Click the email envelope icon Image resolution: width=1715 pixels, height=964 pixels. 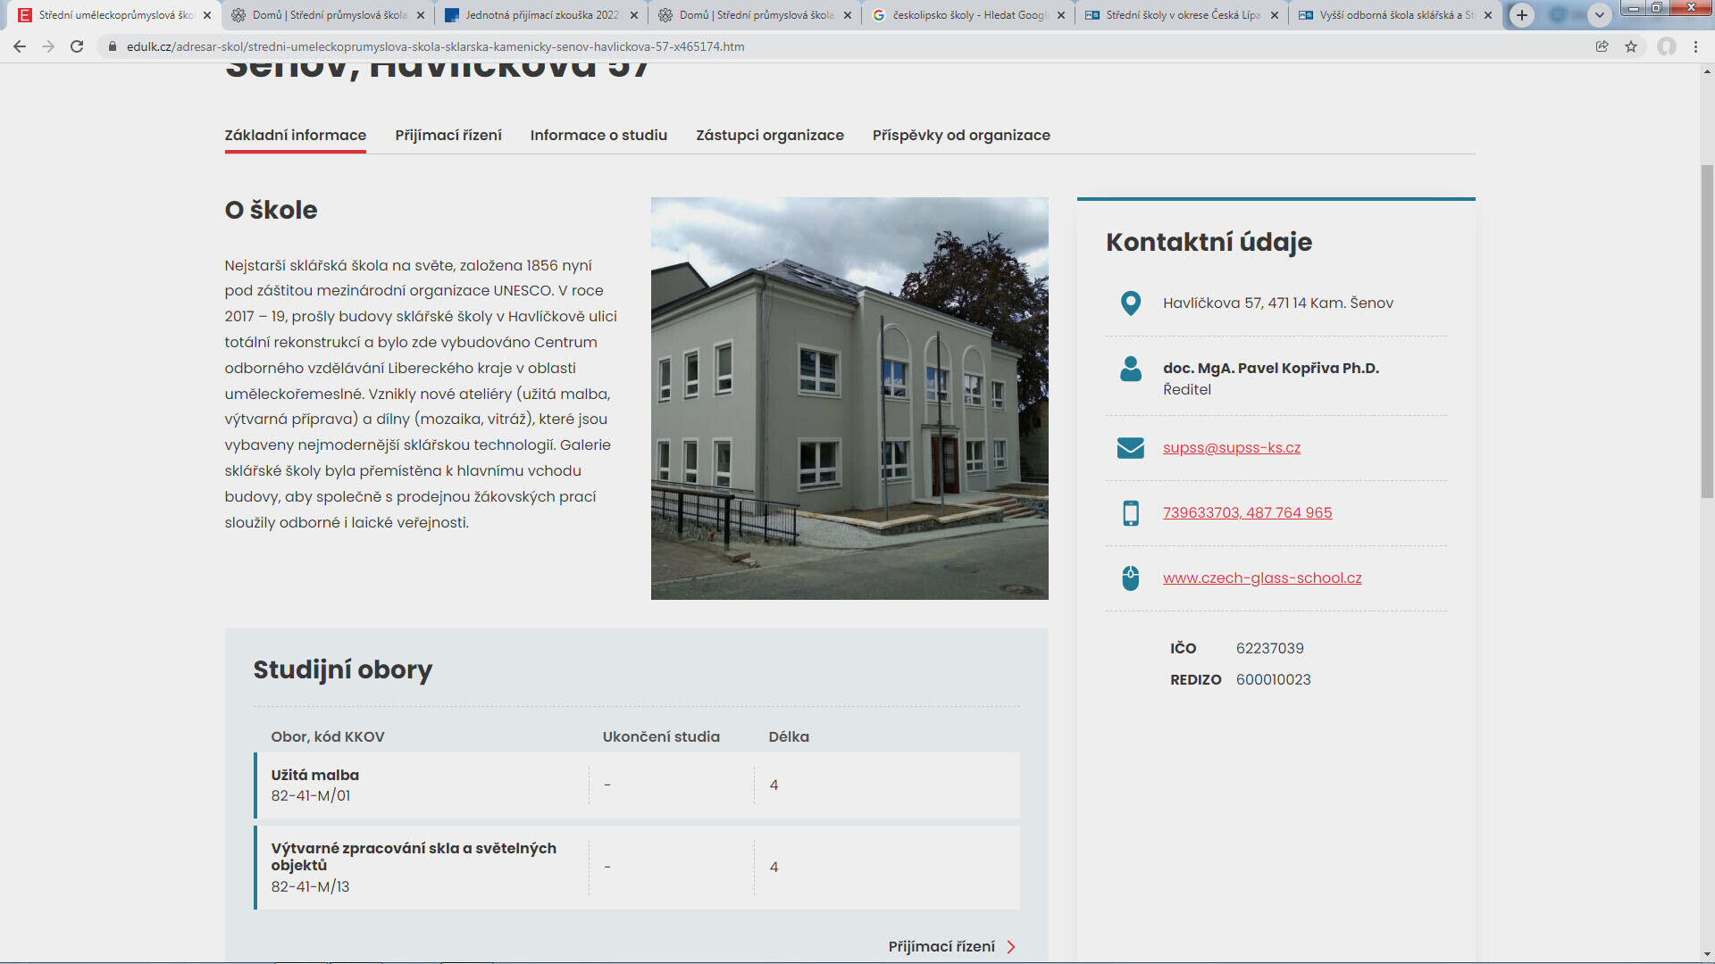(1131, 448)
